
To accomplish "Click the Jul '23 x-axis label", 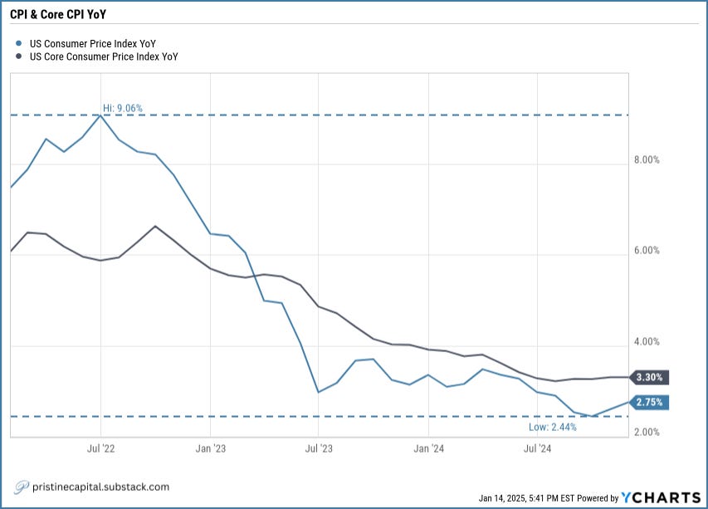I will [x=319, y=448].
